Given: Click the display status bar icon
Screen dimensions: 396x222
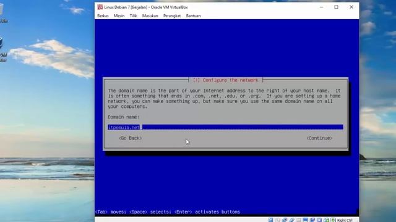Looking at the screenshot, I should click(x=305, y=220).
